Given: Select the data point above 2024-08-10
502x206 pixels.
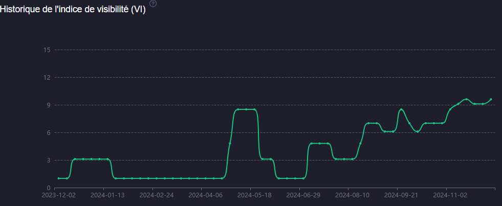Looking at the screenshot, I should (352, 159).
